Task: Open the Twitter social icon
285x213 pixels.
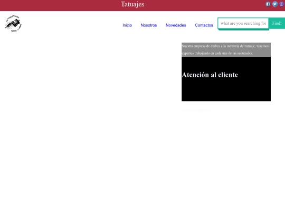Action: click(x=275, y=4)
